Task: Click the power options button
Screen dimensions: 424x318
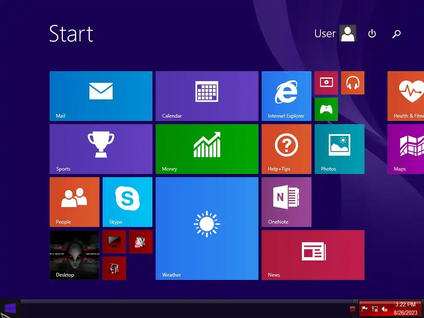Action: click(x=372, y=34)
